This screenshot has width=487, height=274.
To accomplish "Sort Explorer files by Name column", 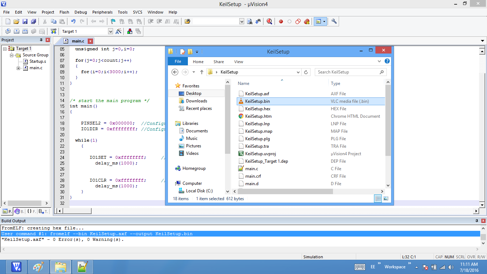I will click(x=243, y=83).
